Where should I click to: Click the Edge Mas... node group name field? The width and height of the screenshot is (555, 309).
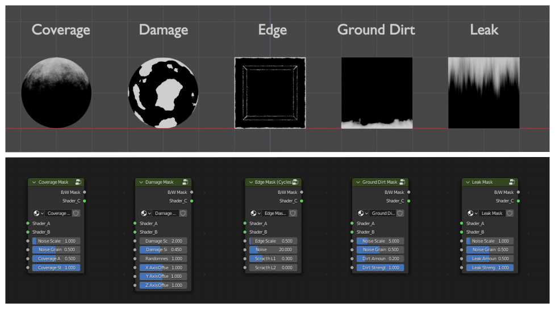276,213
